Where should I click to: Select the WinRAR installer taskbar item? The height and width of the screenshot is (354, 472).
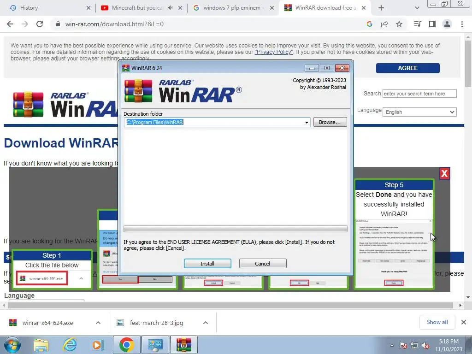click(x=184, y=345)
